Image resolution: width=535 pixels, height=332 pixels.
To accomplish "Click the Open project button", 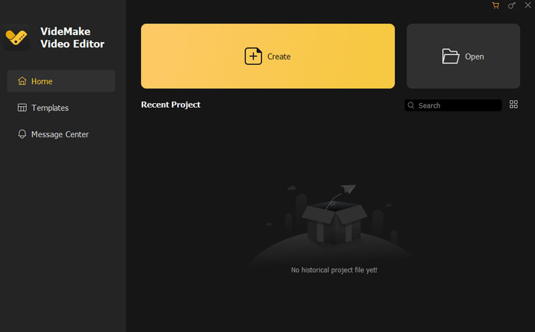I will click(x=463, y=56).
